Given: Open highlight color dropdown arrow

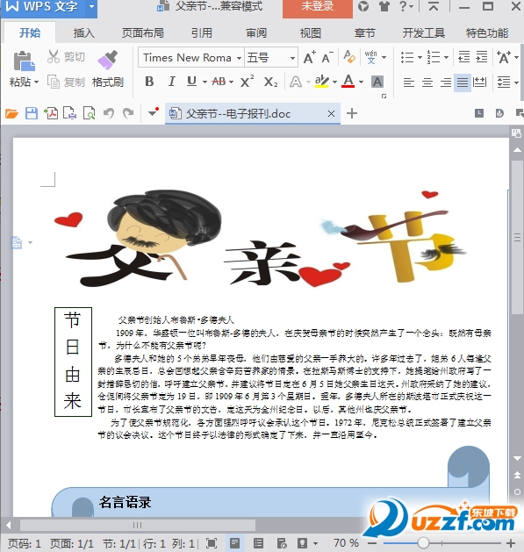Looking at the screenshot, I should [335, 82].
